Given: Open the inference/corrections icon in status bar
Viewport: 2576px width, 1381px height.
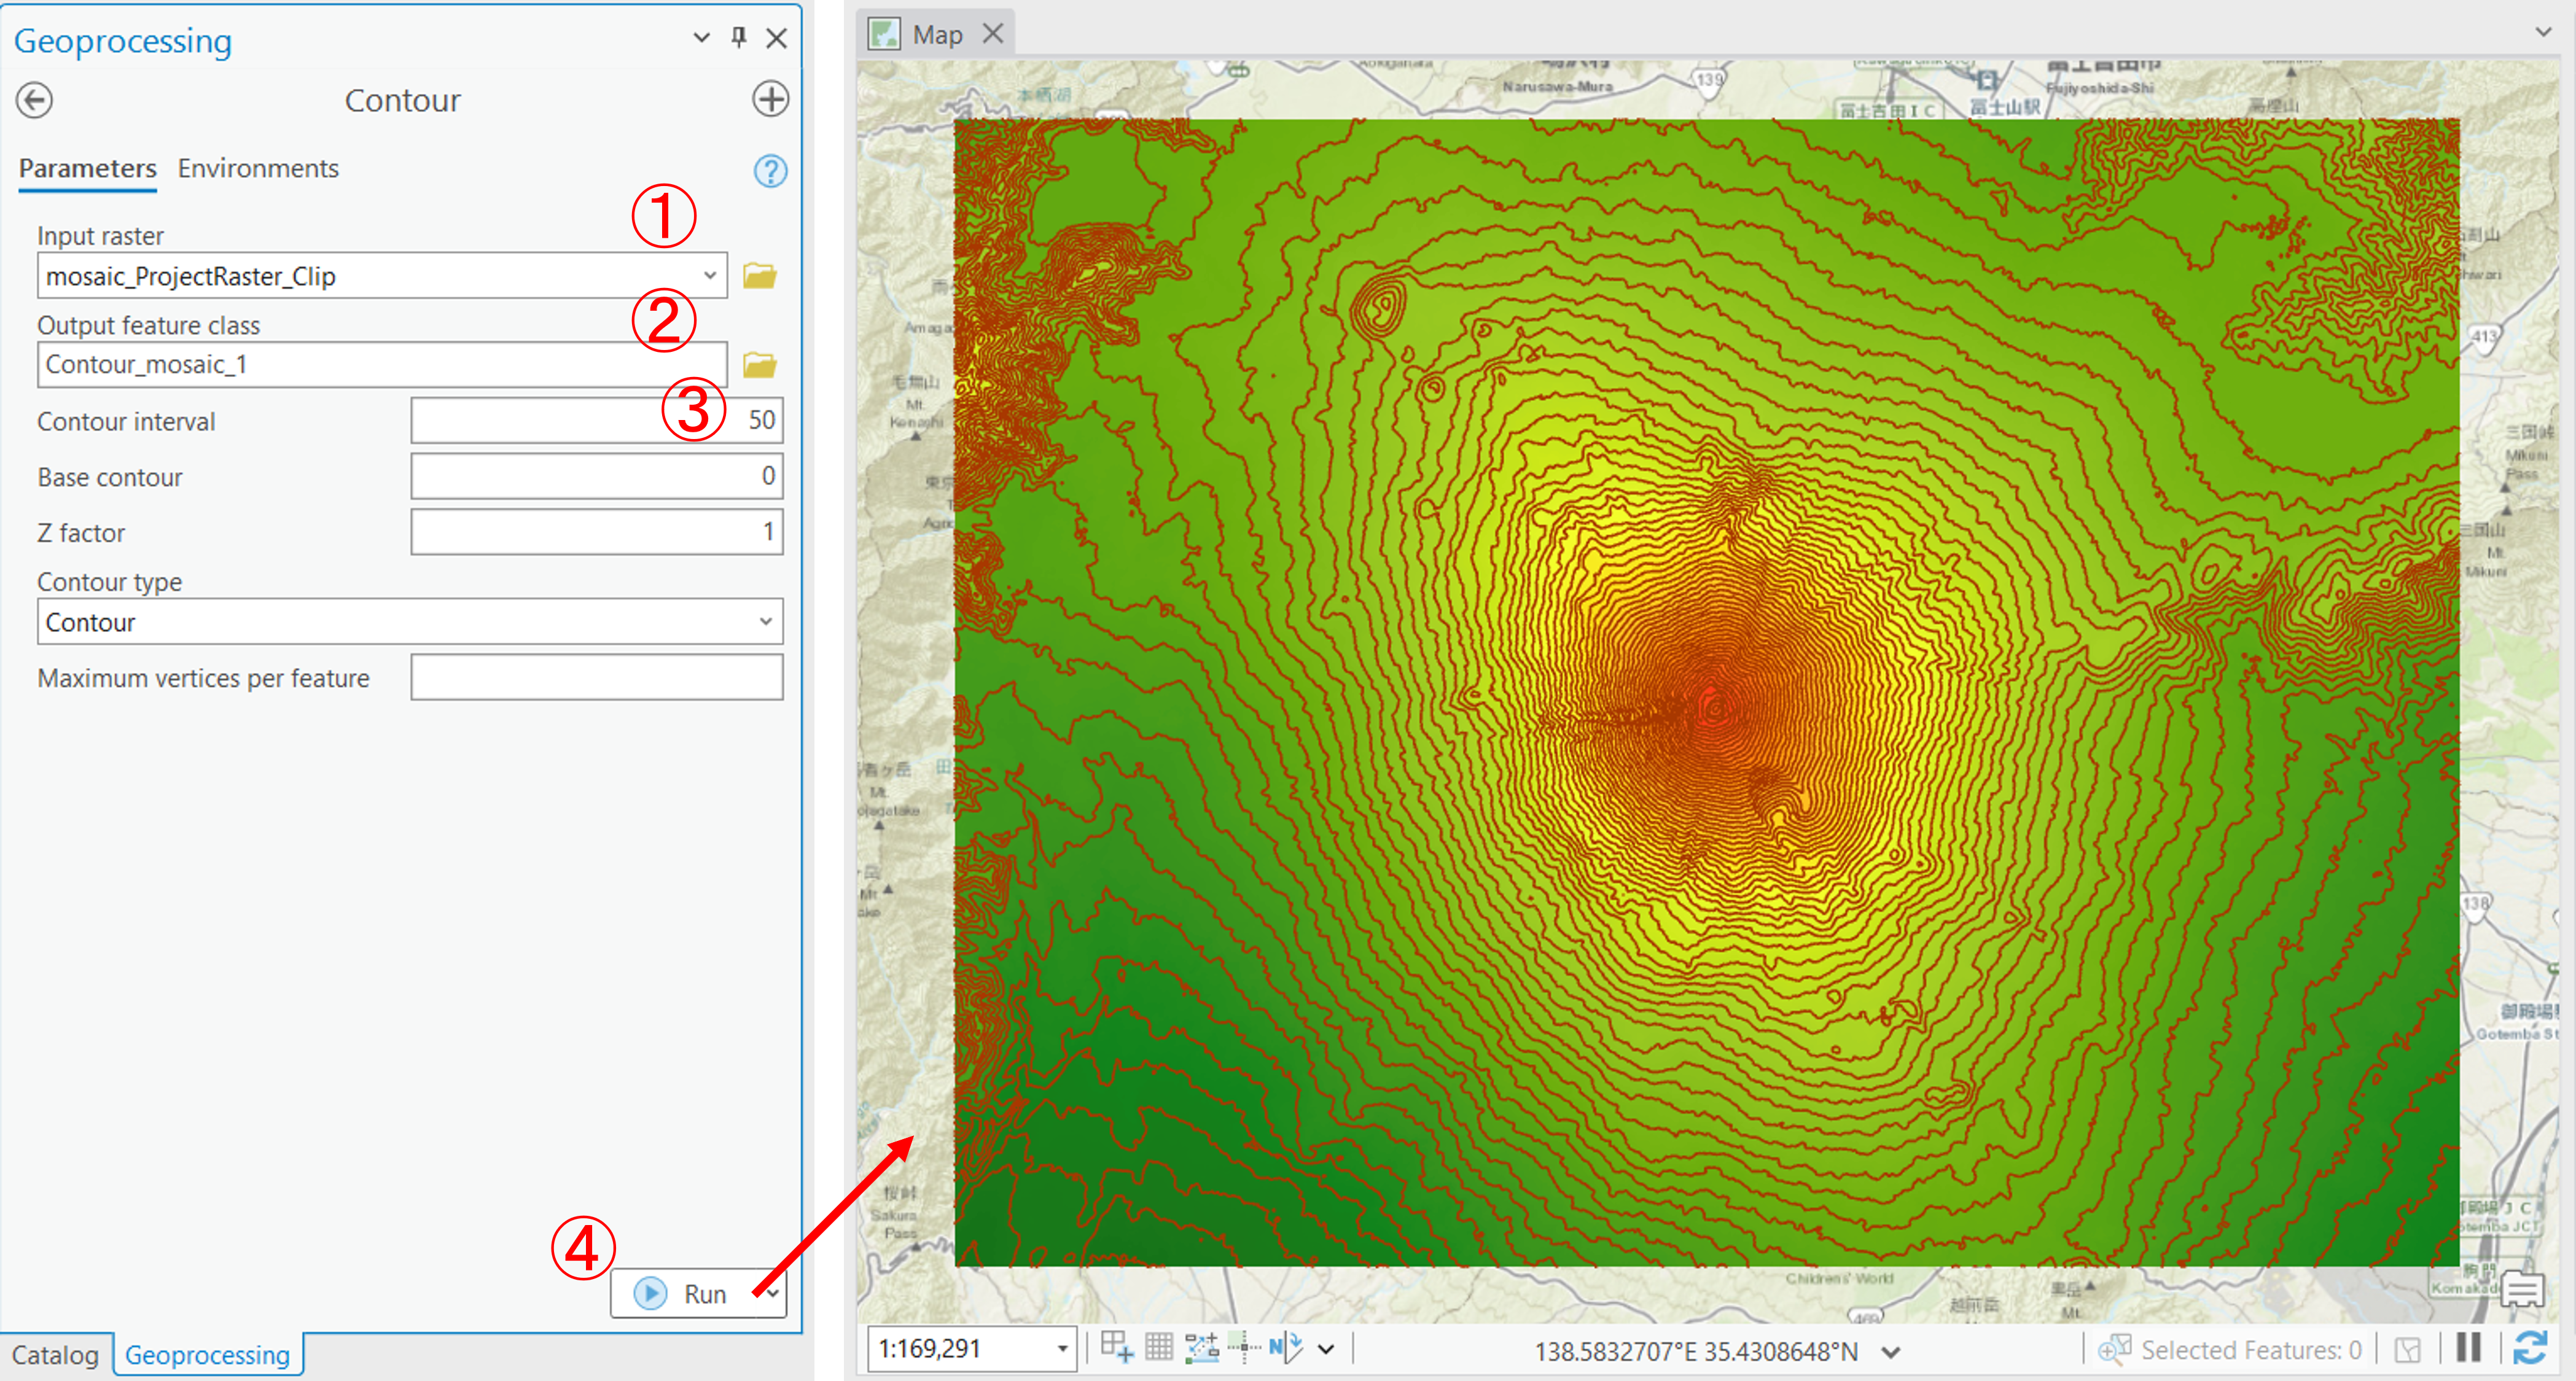Looking at the screenshot, I should [x=1244, y=1348].
